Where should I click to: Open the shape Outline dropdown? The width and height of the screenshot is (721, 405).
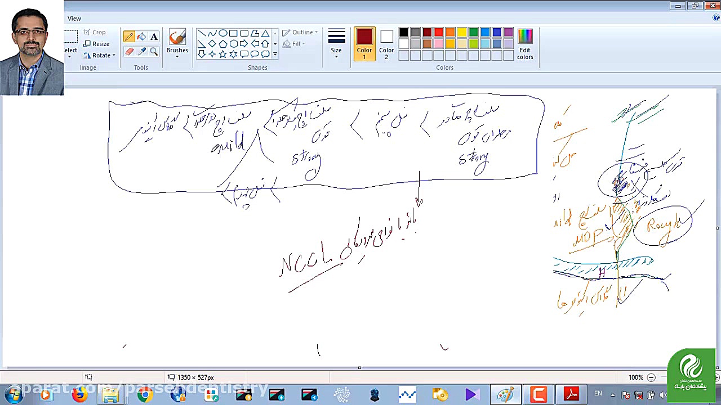[x=300, y=32]
